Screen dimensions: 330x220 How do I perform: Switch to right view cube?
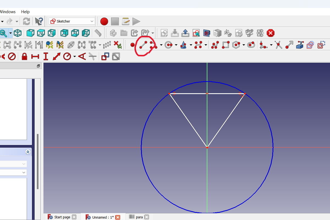(x=51, y=33)
